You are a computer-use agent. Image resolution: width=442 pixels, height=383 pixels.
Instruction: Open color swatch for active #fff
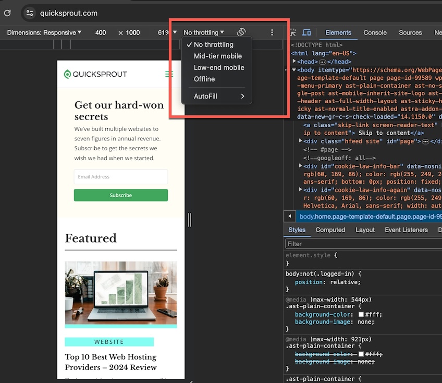point(361,315)
